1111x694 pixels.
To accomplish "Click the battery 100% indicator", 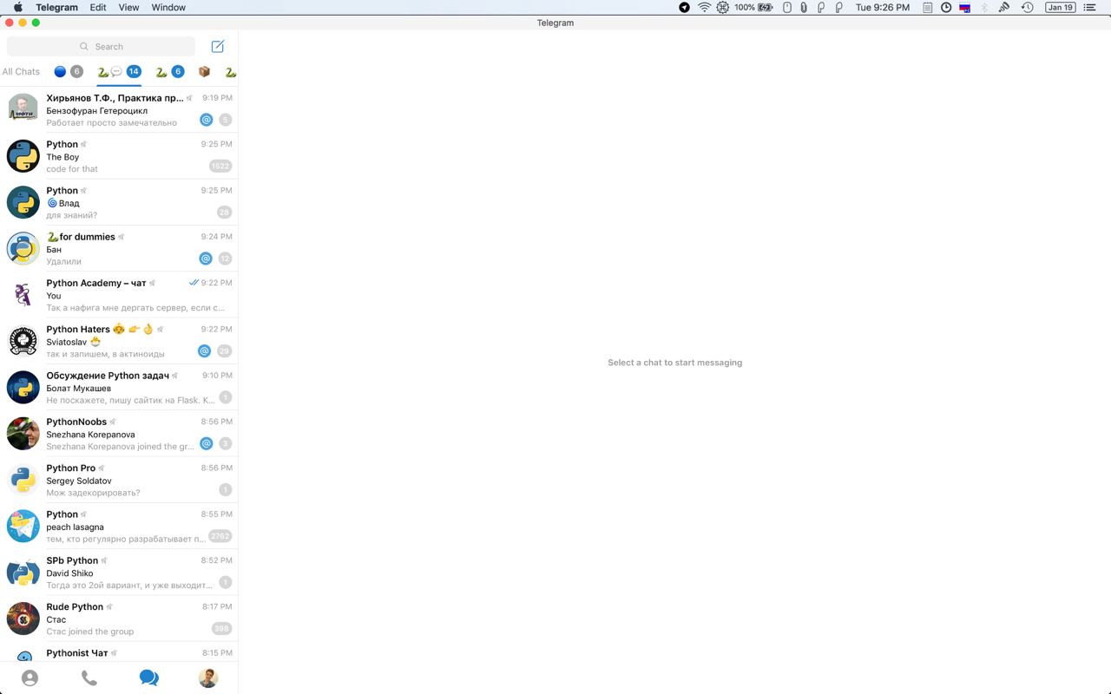I will [753, 7].
